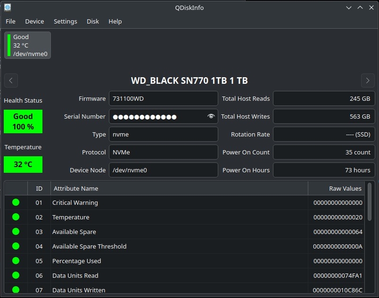Open the Settings menu
379x298 pixels.
tap(65, 22)
